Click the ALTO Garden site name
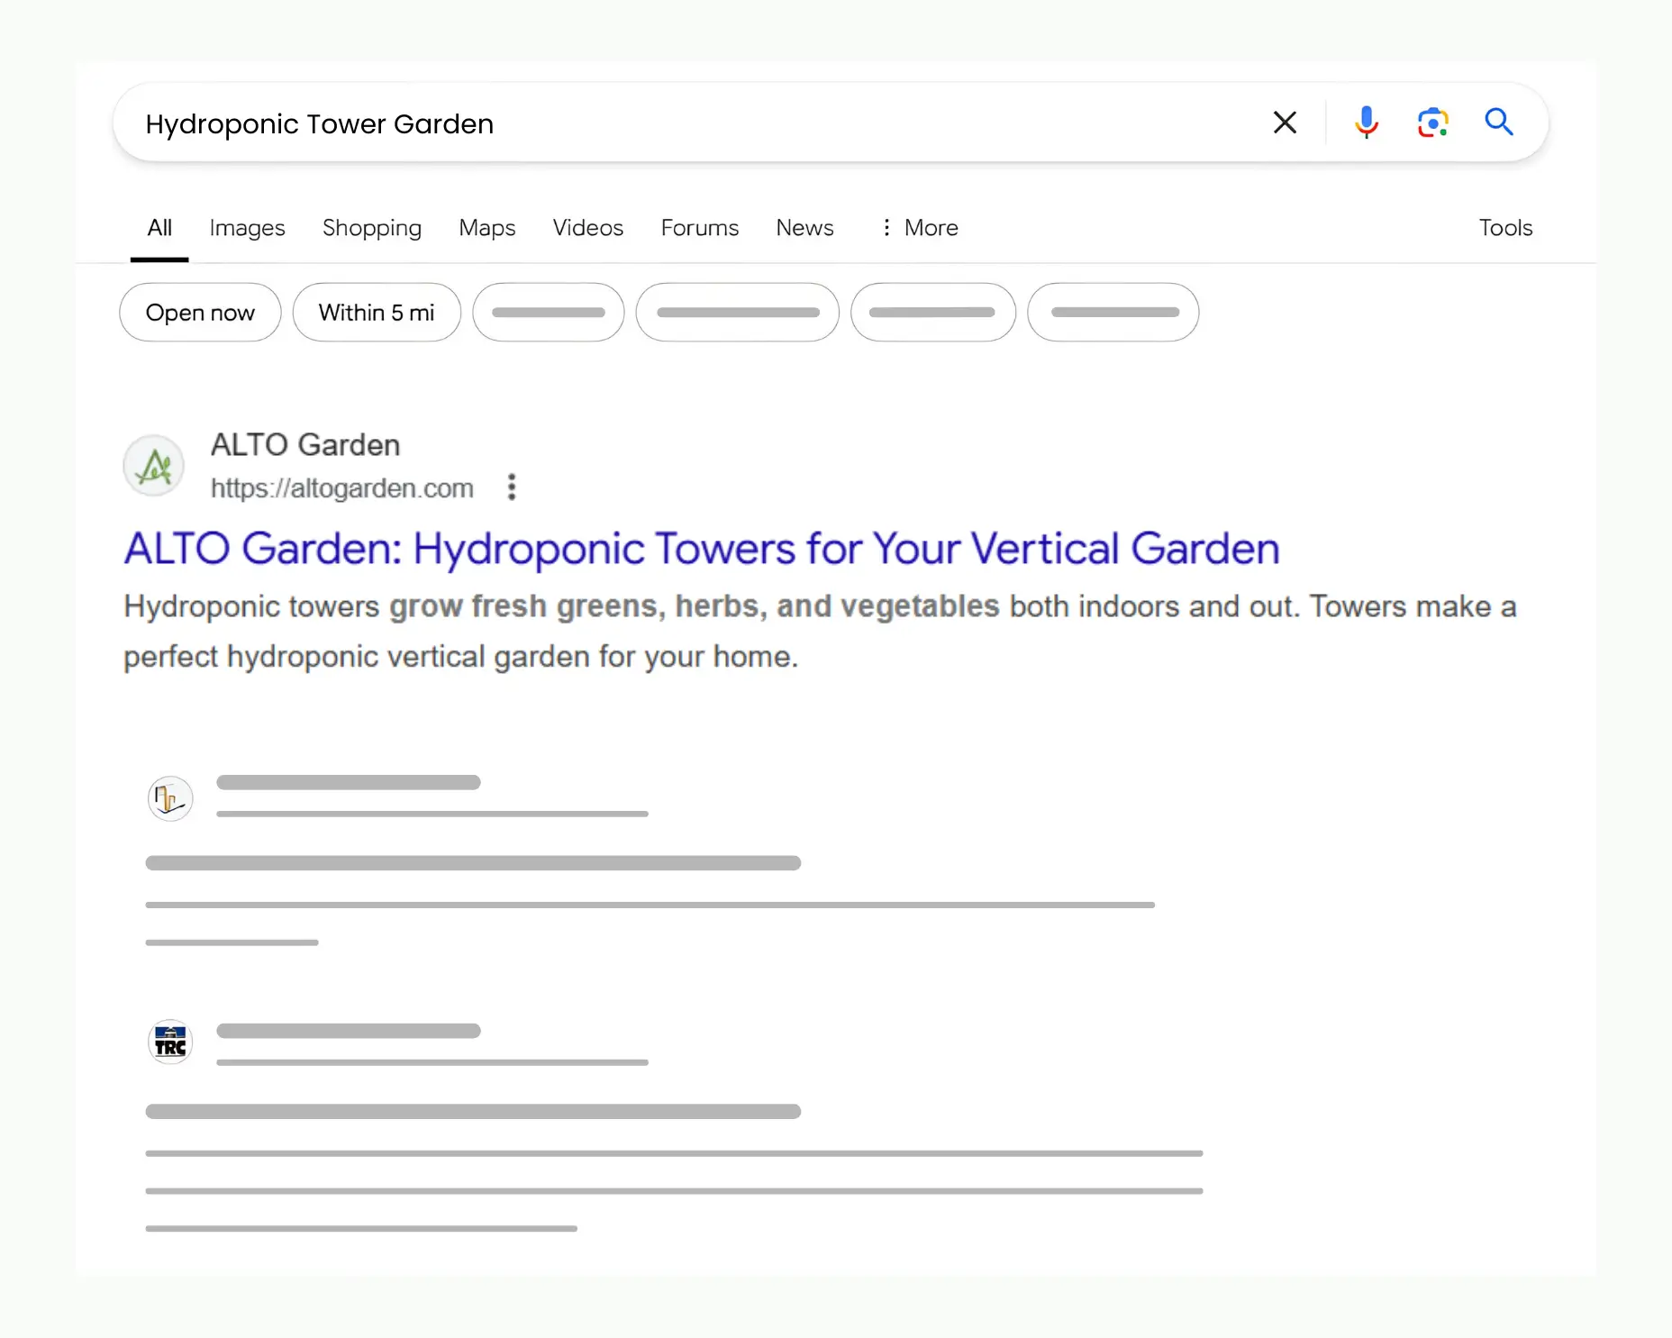 pyautogui.click(x=305, y=445)
